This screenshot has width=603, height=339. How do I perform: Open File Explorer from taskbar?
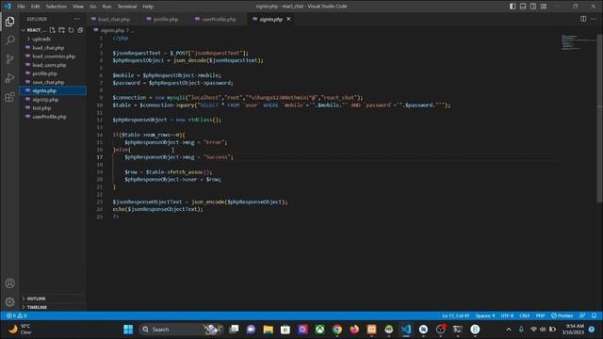(268, 330)
